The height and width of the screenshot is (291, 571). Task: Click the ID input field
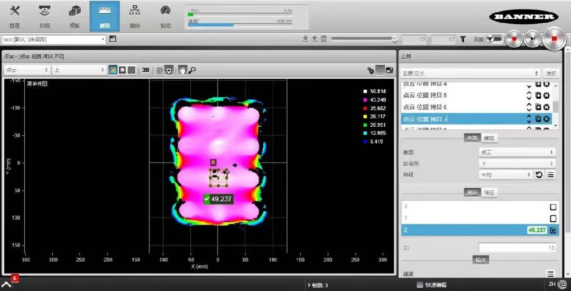point(517,248)
